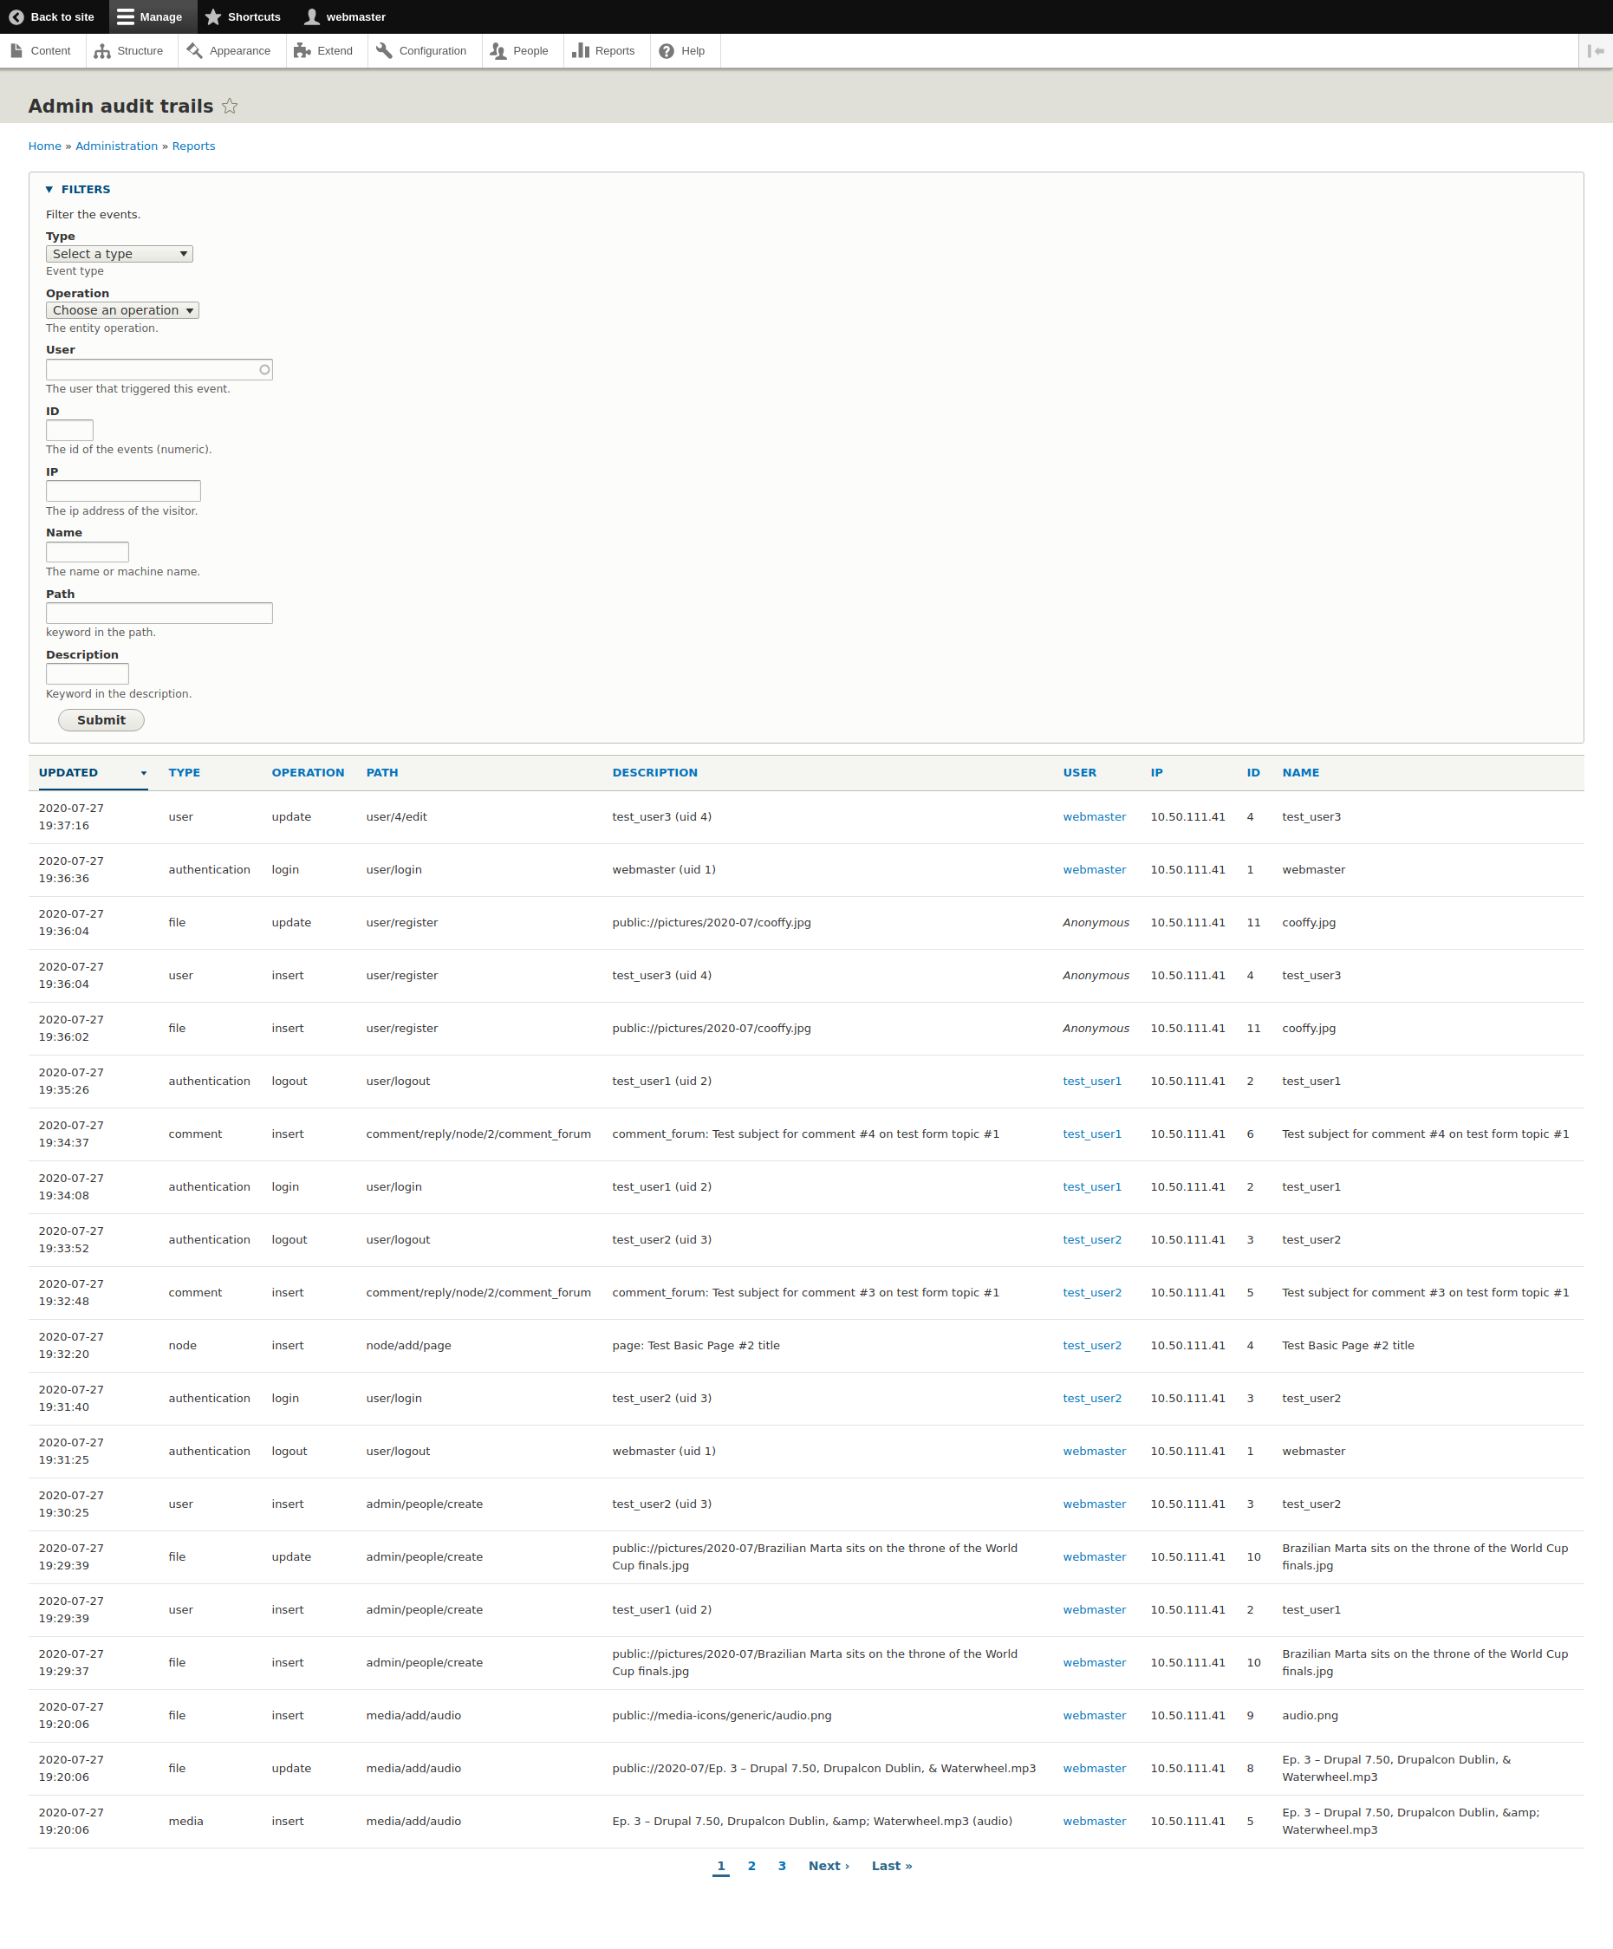Sort table by Updated column

click(x=68, y=772)
